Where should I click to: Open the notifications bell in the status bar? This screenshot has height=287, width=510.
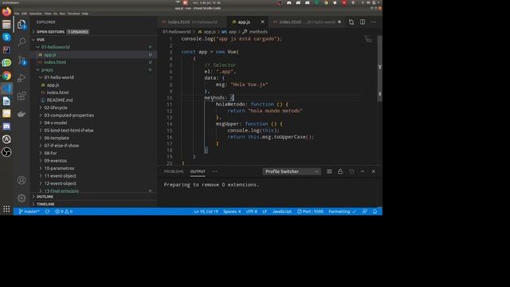[375, 211]
